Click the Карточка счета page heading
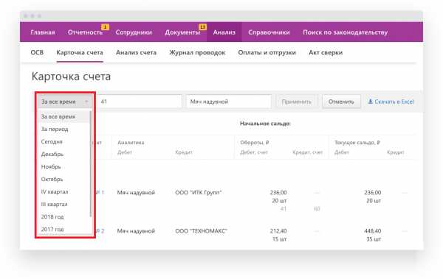443x279 pixels. coord(71,77)
